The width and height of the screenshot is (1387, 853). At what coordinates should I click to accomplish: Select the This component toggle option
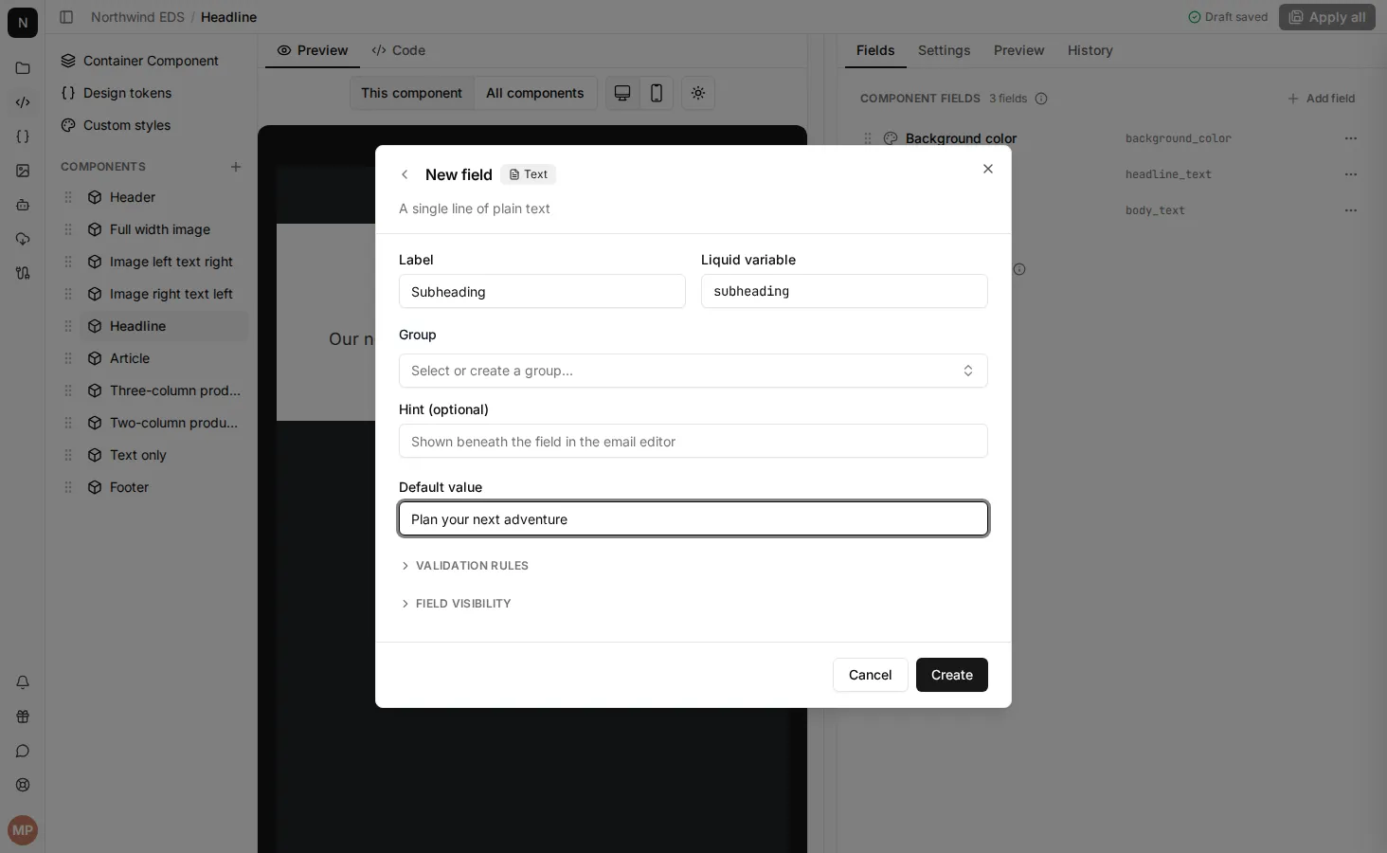click(x=412, y=93)
